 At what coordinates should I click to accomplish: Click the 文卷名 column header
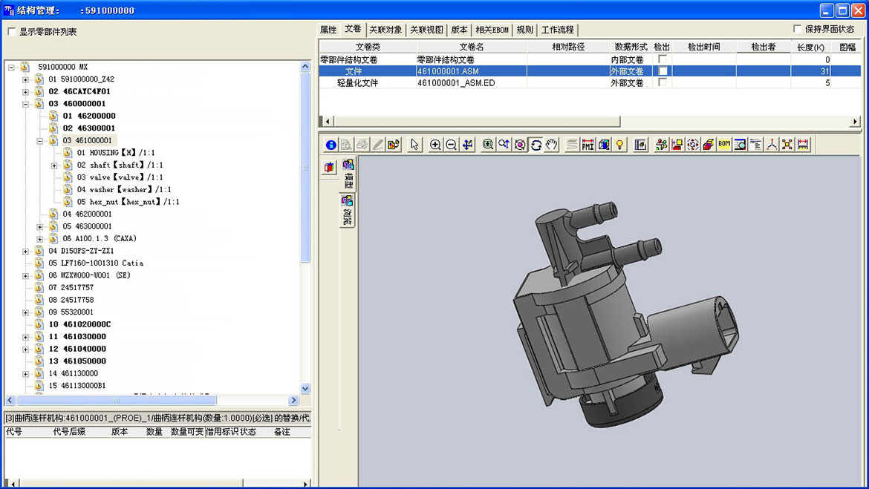click(471, 47)
